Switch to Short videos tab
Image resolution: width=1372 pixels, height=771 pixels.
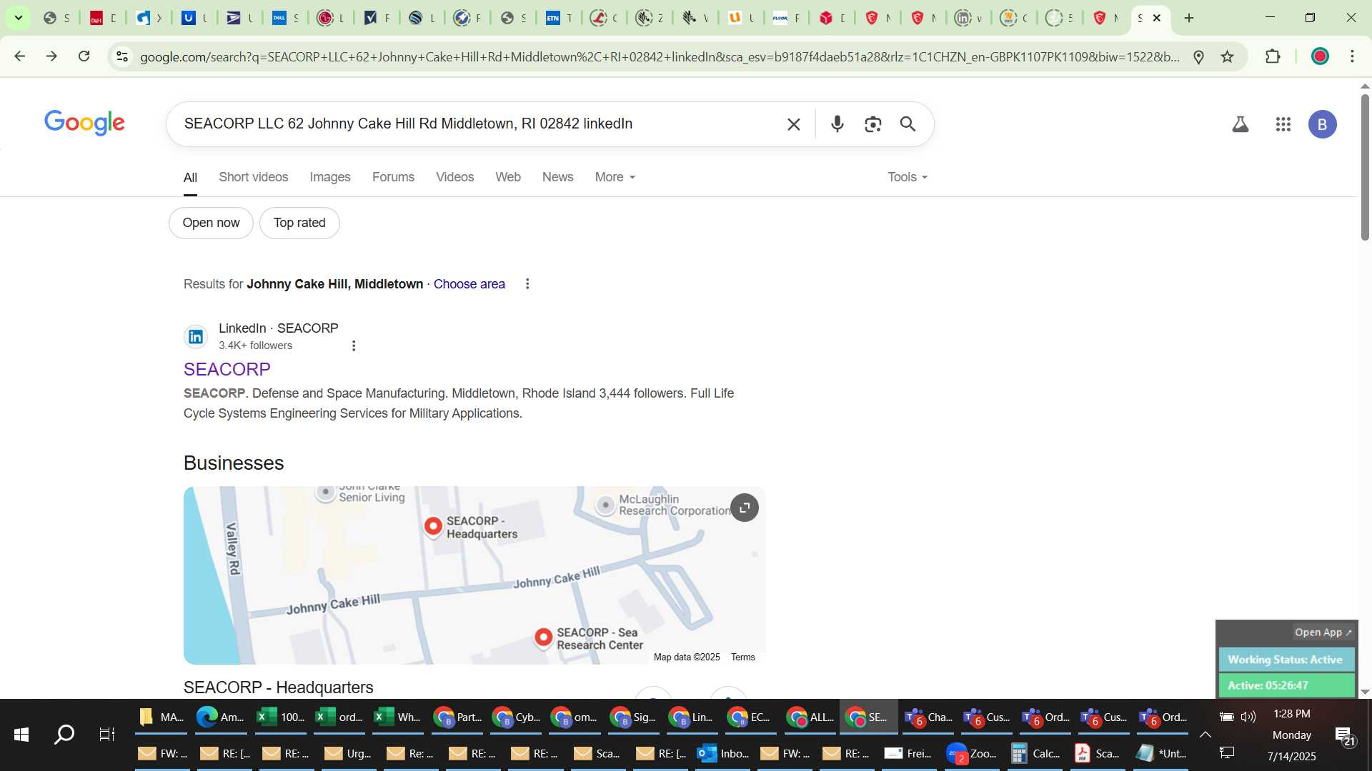pos(254,177)
